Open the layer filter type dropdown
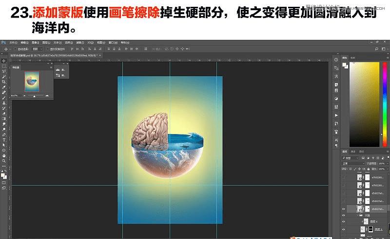The height and width of the screenshot is (239, 390). pos(350,158)
